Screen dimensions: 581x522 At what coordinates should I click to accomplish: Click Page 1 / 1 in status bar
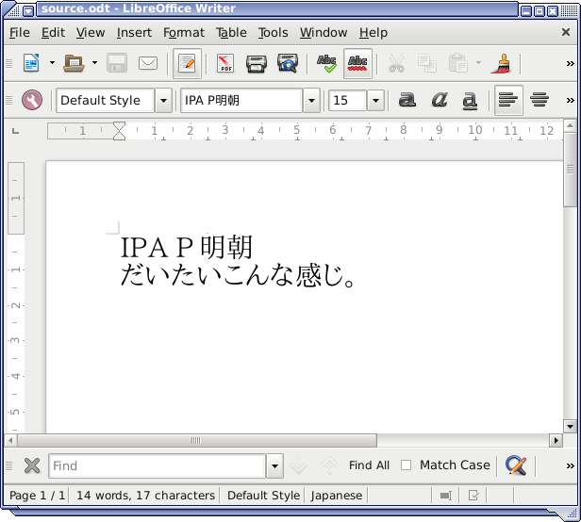point(37,496)
